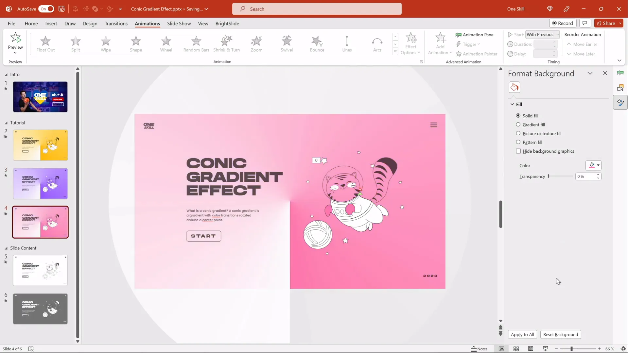Select slide 2 thumbnail in Tutorial section

(x=40, y=145)
